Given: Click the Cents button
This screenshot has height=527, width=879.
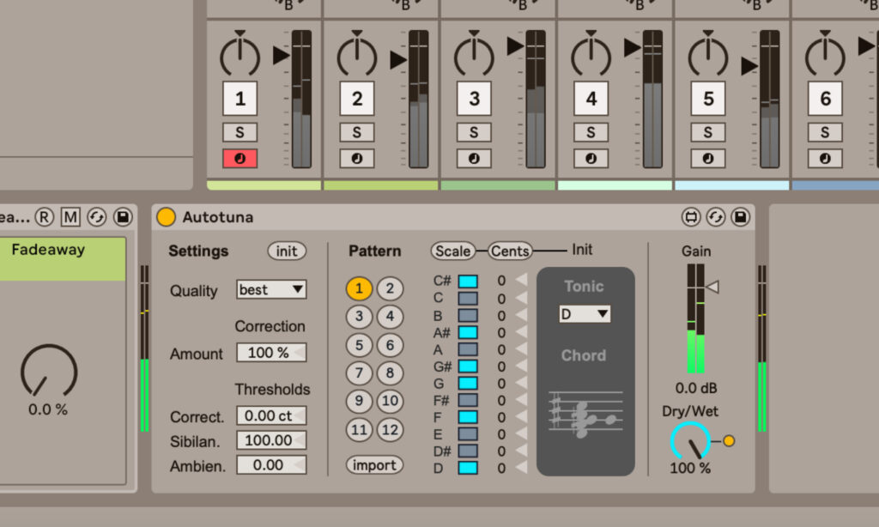Looking at the screenshot, I should click(510, 251).
